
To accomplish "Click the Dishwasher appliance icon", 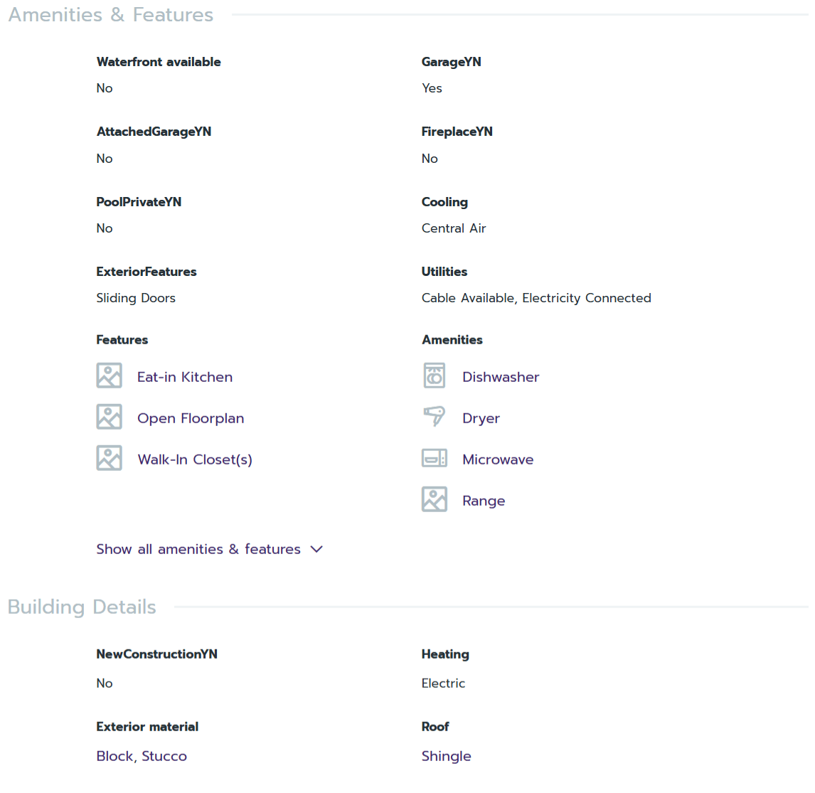I will tap(434, 376).
